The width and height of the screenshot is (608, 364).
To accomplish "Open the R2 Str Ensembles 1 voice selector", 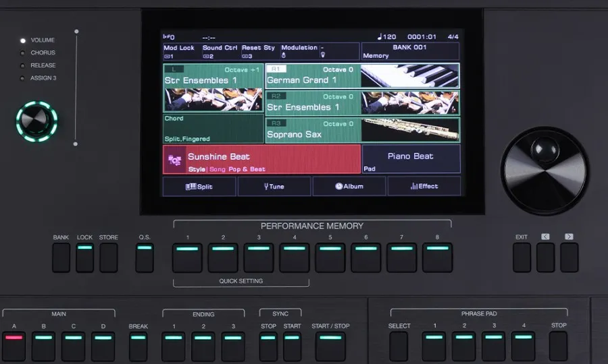I will pyautogui.click(x=362, y=103).
